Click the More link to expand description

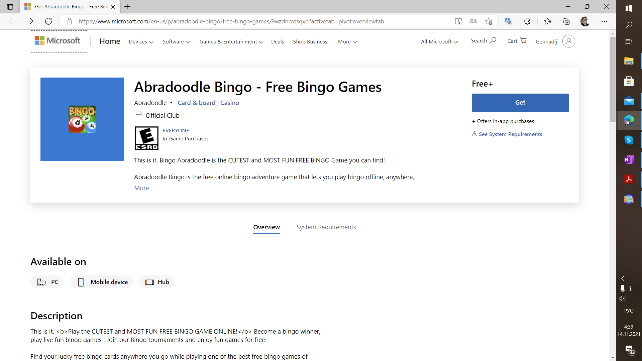coord(141,187)
